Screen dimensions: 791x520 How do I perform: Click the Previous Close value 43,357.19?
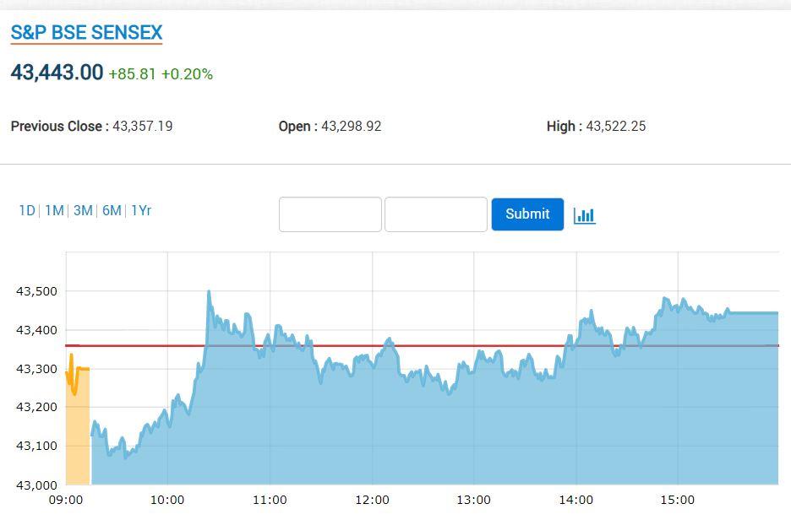[142, 126]
